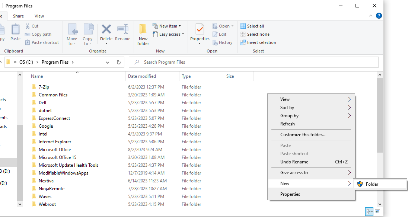Image resolution: width=408 pixels, height=217 pixels.
Task: Open the View ribbon tab
Action: pos(39,16)
